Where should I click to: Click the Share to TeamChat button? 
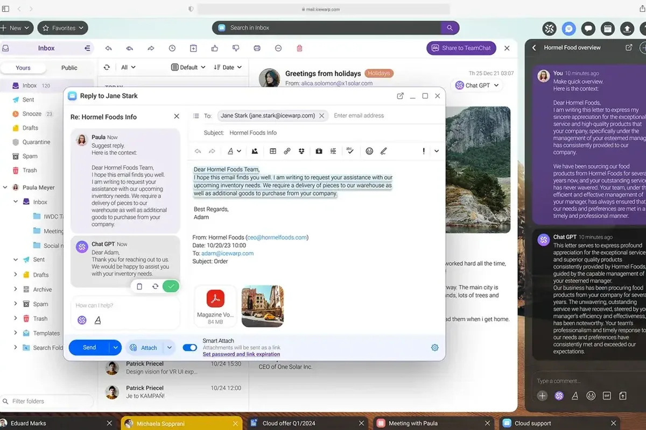click(461, 48)
